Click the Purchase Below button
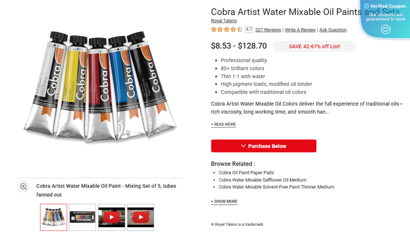The image size is (410, 244). coord(264,146)
